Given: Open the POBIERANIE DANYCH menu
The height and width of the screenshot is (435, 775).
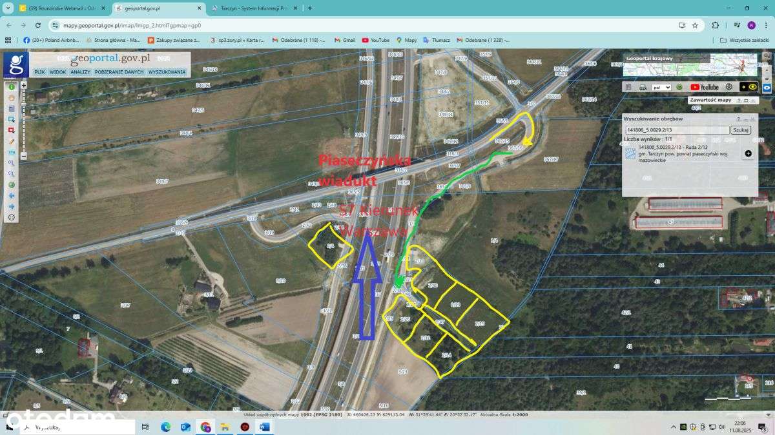Looking at the screenshot, I should [119, 72].
